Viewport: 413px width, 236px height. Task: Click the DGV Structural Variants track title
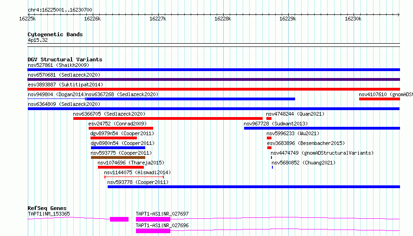pos(65,59)
